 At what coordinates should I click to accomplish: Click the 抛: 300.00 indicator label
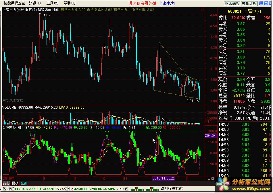tap(153, 128)
